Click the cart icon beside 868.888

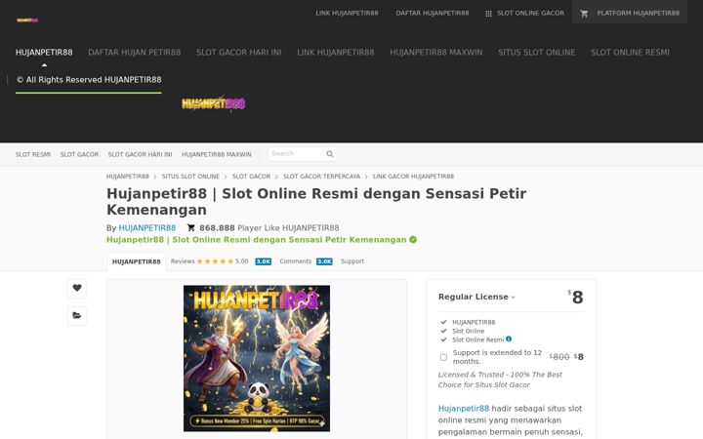coord(191,227)
